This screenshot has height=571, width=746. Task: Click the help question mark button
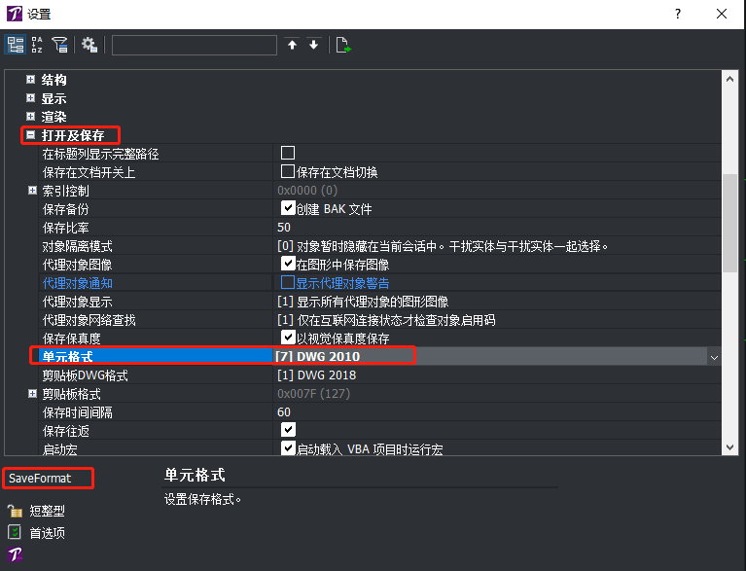coord(677,14)
